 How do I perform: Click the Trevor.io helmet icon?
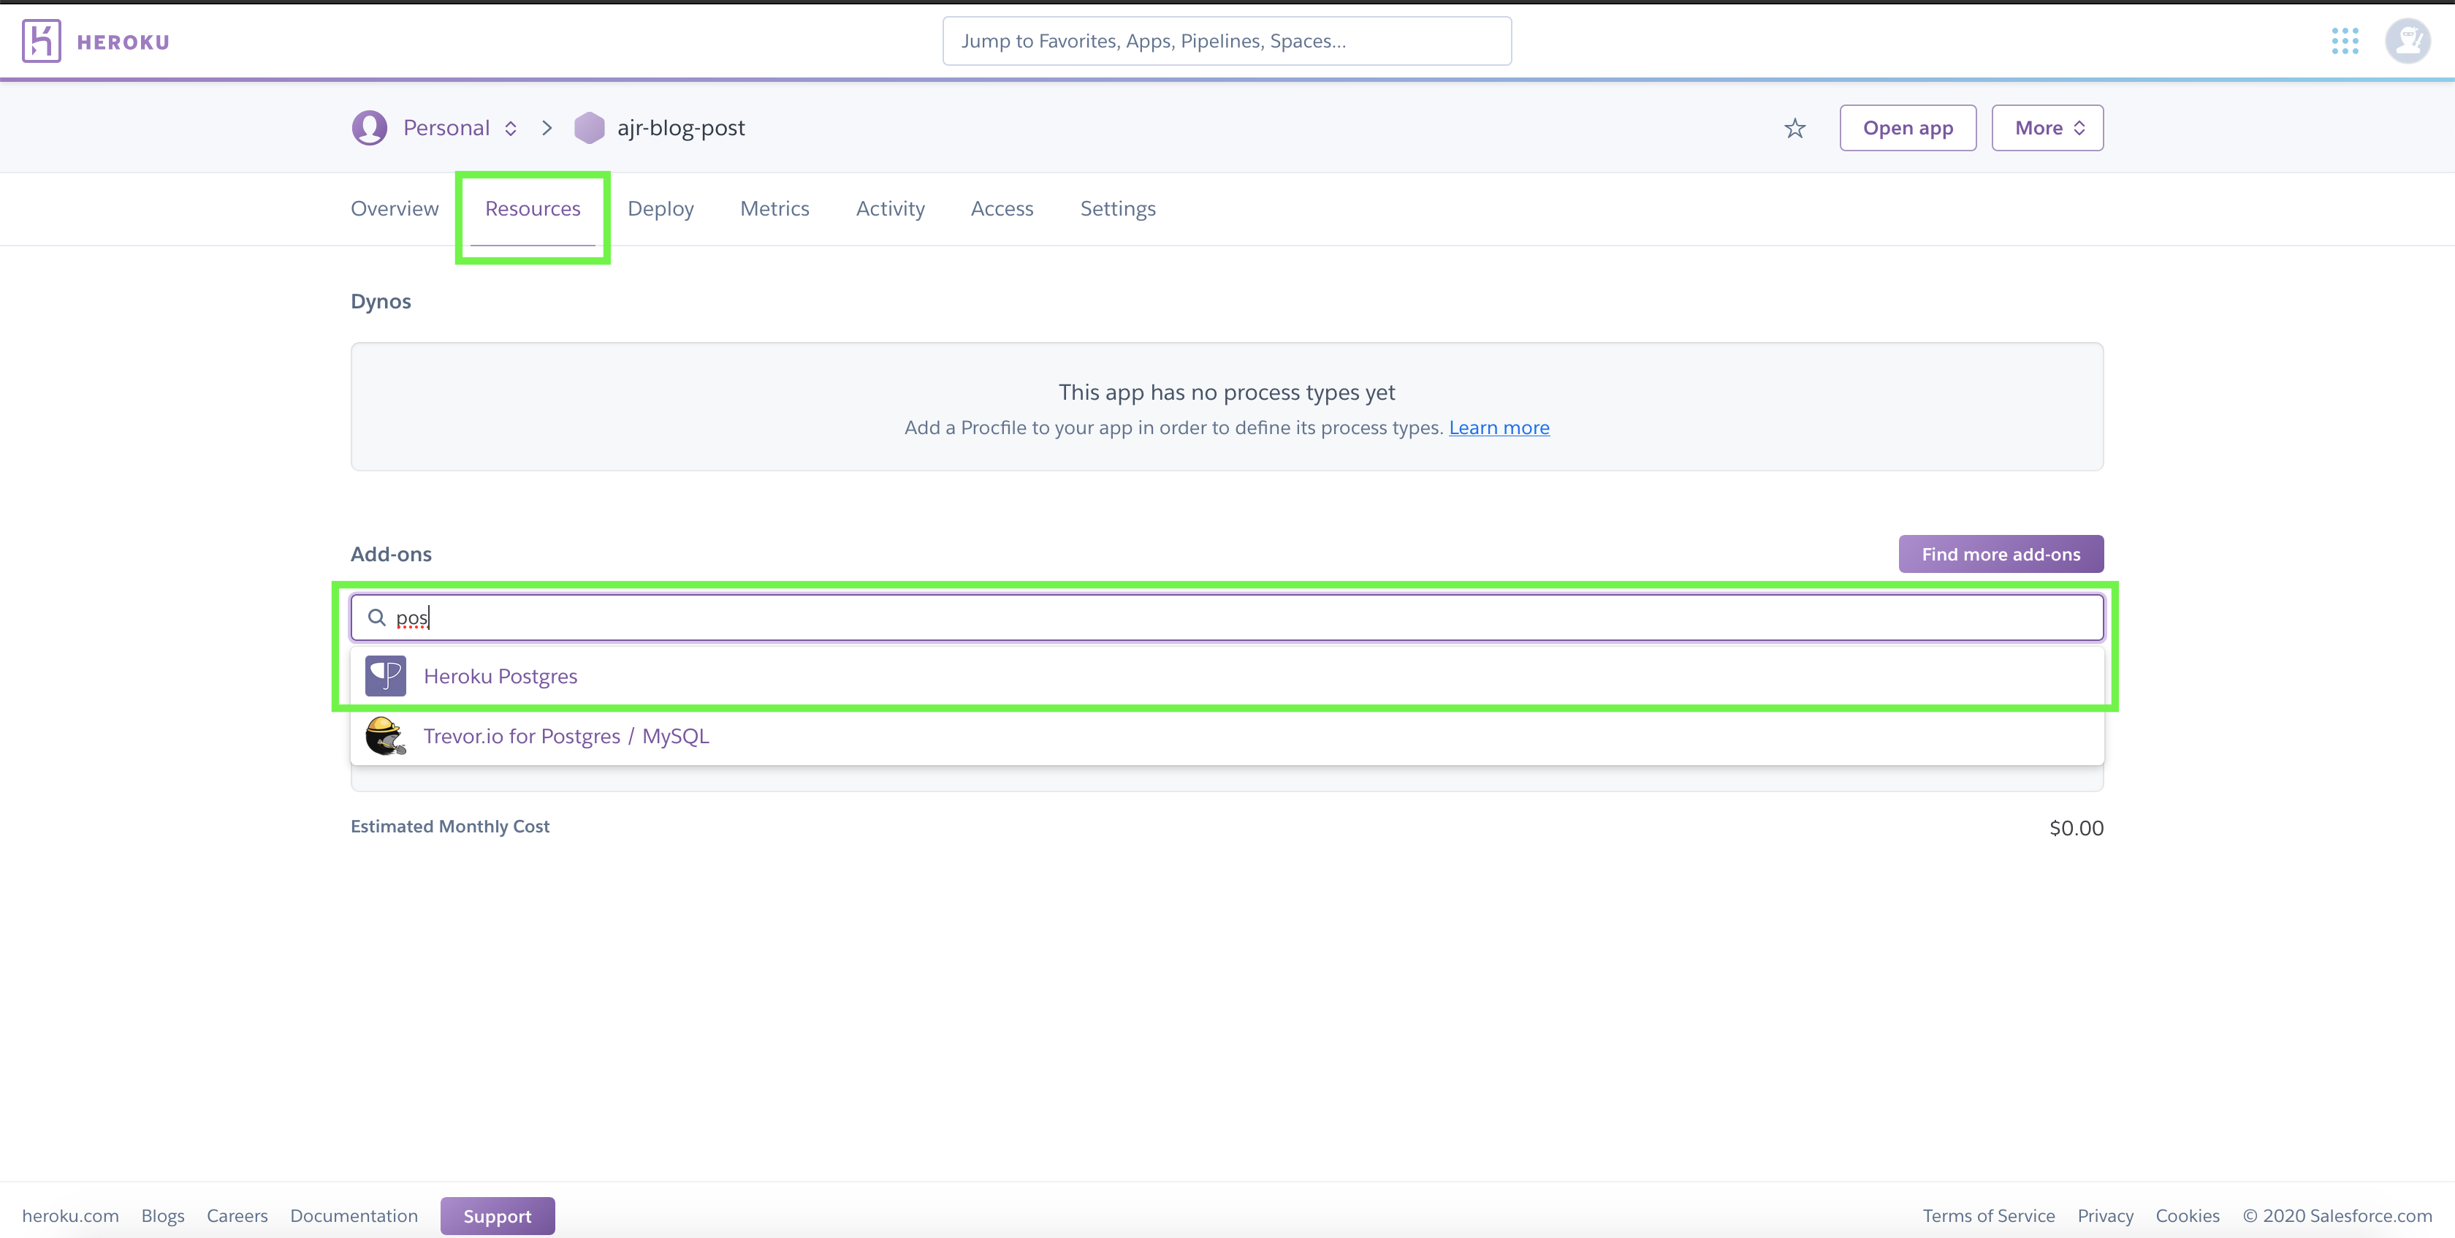(x=385, y=736)
